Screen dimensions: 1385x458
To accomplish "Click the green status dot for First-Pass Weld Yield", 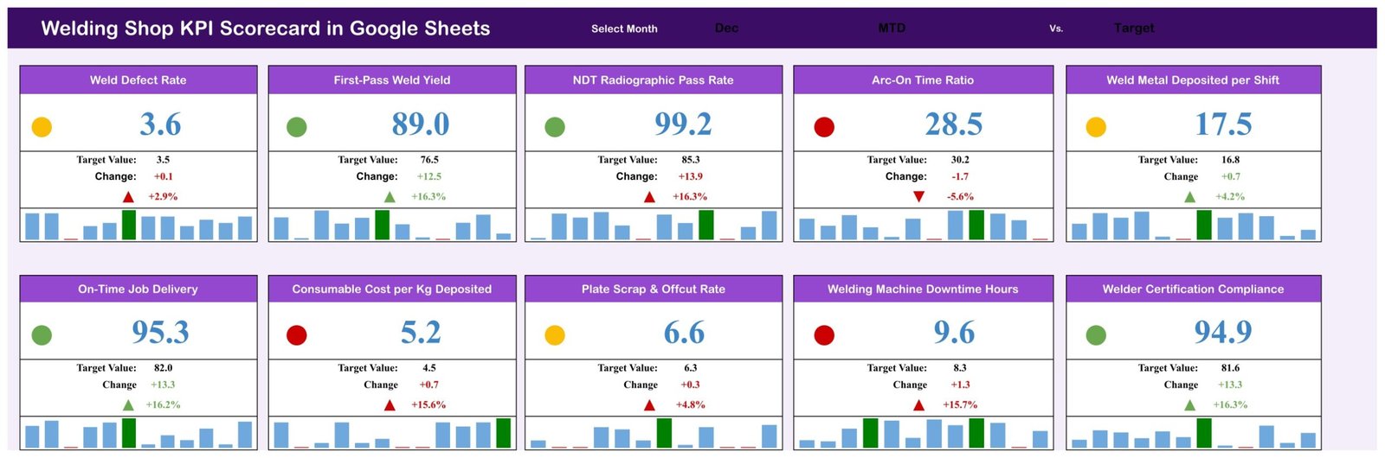I will click(x=296, y=127).
